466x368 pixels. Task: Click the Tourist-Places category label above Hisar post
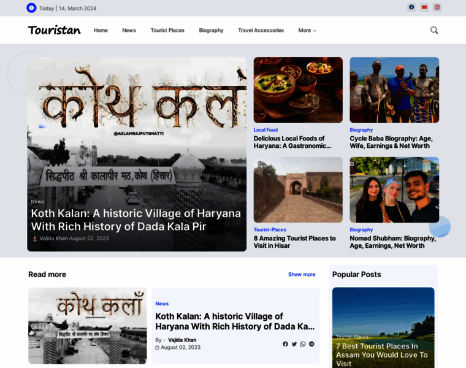(x=270, y=230)
